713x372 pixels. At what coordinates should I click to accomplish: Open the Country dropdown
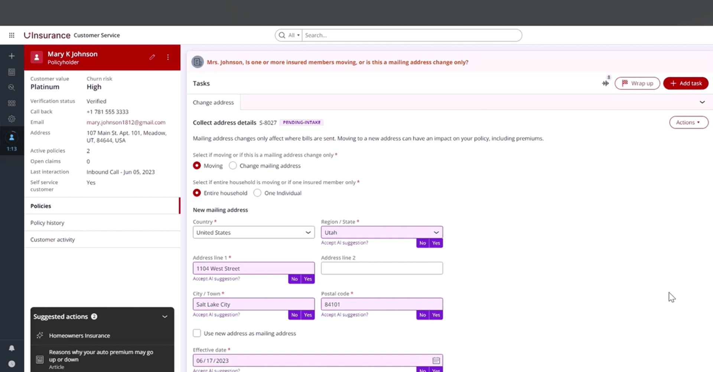tap(253, 232)
